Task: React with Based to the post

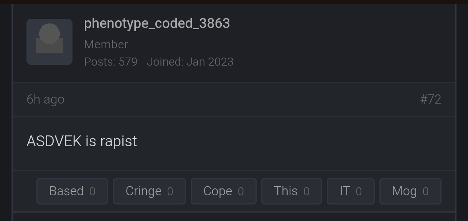Action: [72, 191]
